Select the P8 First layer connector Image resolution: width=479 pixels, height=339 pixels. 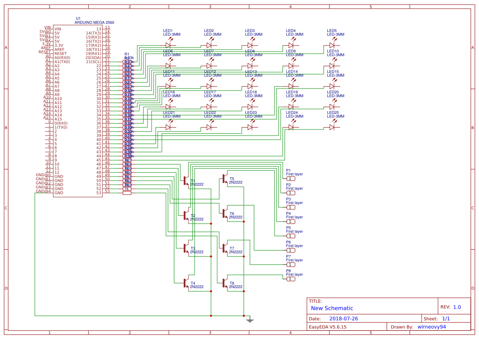tap(291, 279)
